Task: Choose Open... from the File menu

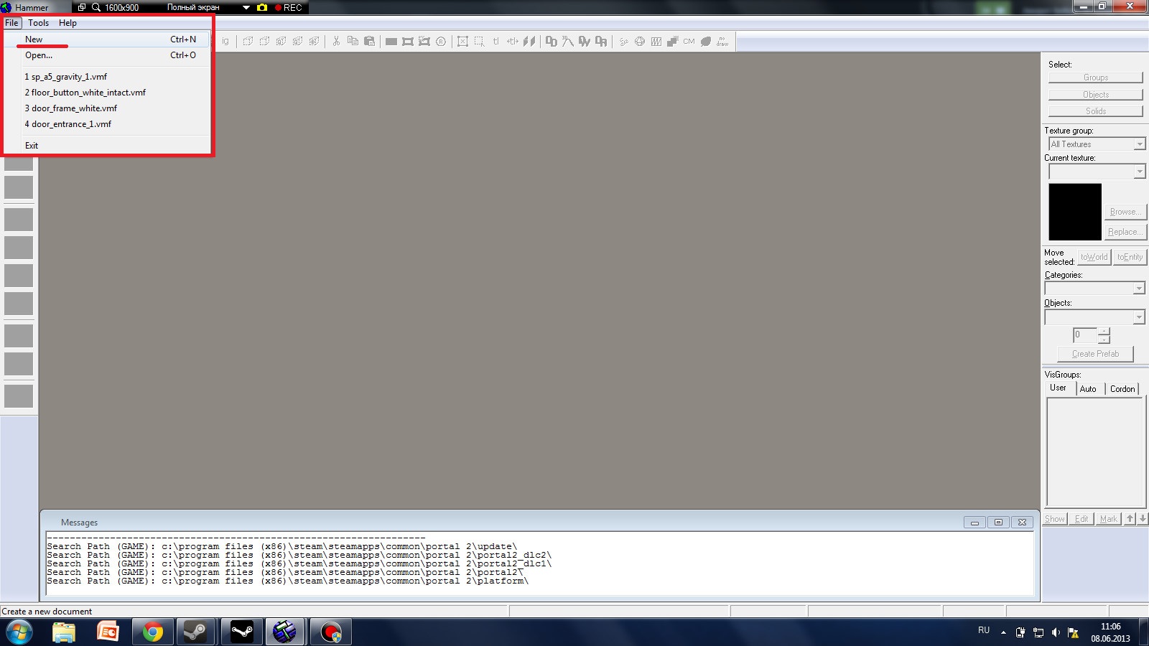Action: [108, 55]
